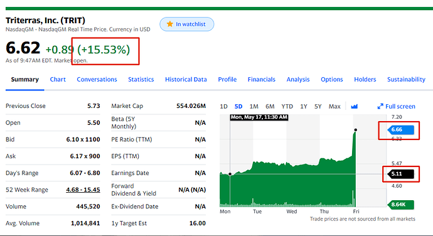Image resolution: width=433 pixels, height=236 pixels.
Task: Switch to the Analysis tab
Action: (x=298, y=80)
